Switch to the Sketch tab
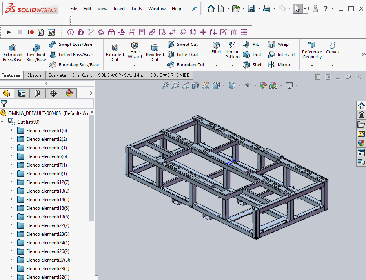Image resolution: width=366 pixels, height=280 pixels. 34,75
